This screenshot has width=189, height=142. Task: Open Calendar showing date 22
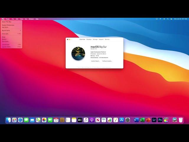[56, 120]
